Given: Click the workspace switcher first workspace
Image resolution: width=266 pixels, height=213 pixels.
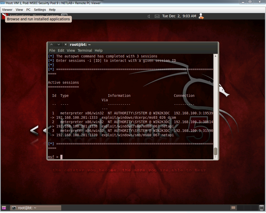Looking at the screenshot, I should pyautogui.click(x=233, y=208).
